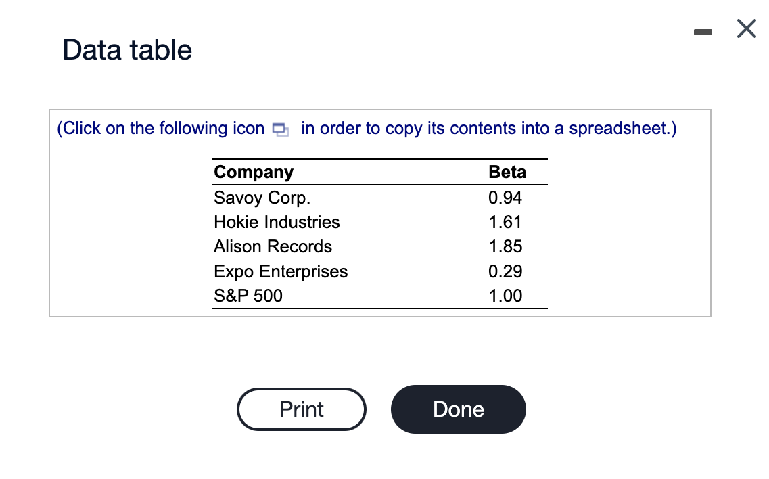Minimize the Data table dialog
The image size is (769, 479).
coord(705,30)
